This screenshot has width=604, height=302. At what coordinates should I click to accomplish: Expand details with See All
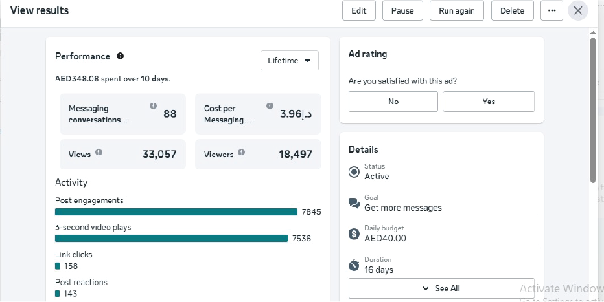coord(441,288)
